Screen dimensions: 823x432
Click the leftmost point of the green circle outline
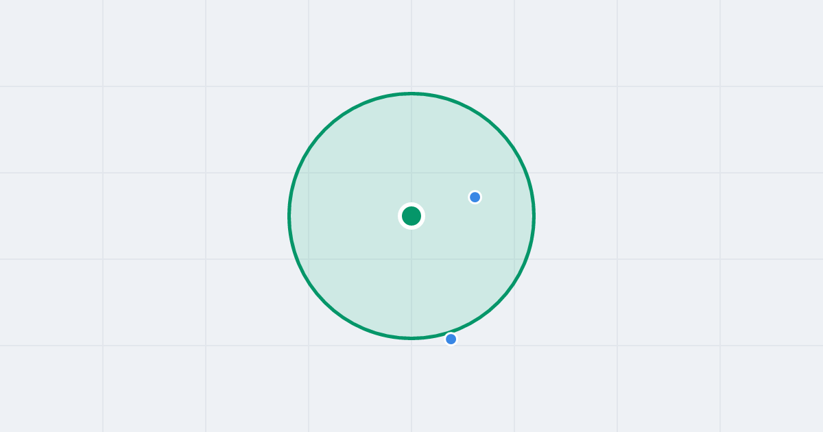pyautogui.click(x=289, y=216)
